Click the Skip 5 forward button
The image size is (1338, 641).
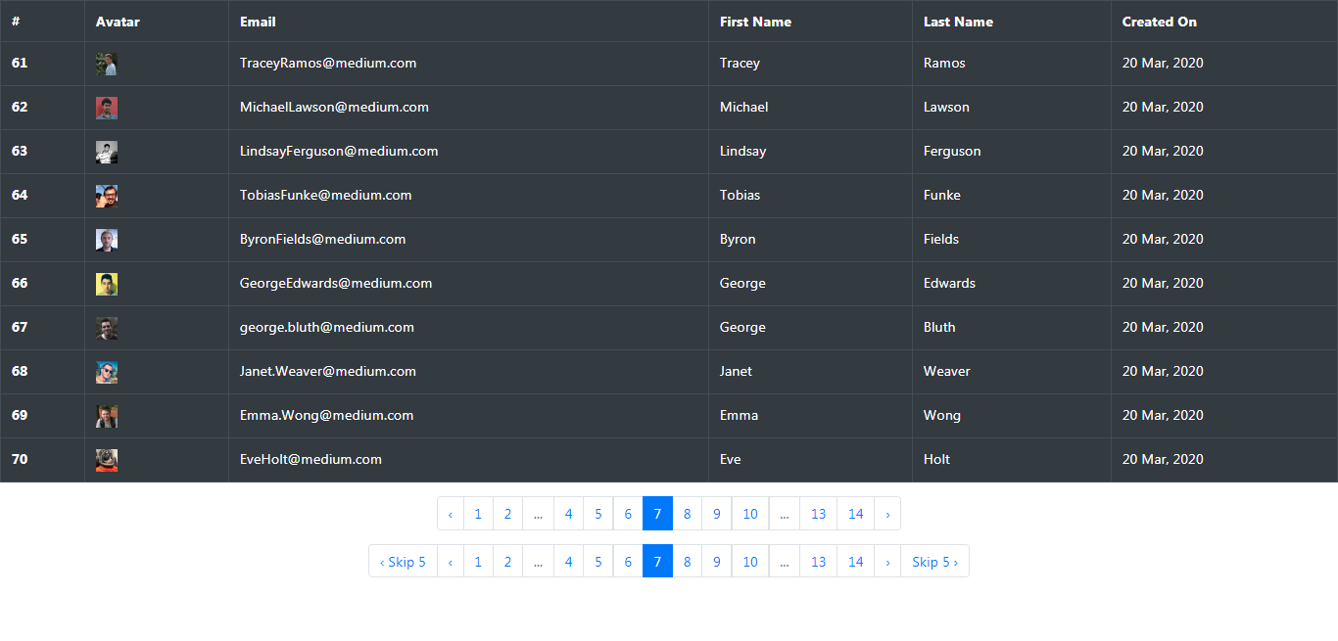pyautogui.click(x=934, y=561)
